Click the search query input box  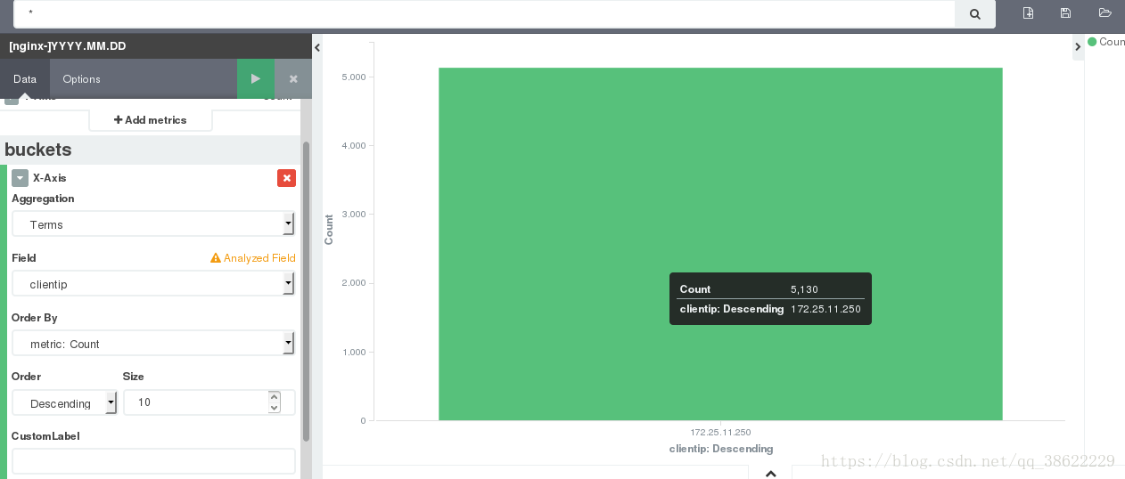tap(485, 14)
